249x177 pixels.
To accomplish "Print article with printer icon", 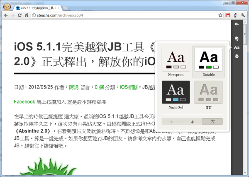I will (237, 56).
